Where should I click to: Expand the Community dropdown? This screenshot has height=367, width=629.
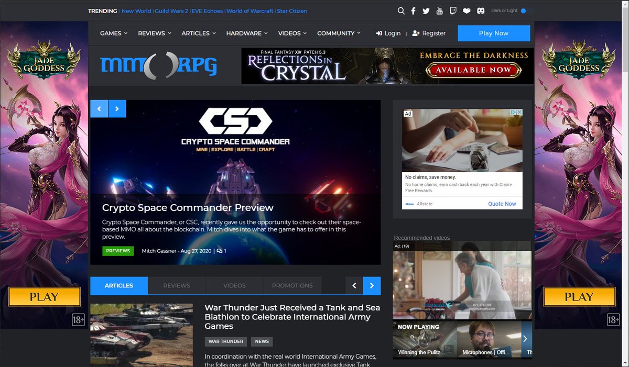pyautogui.click(x=339, y=33)
